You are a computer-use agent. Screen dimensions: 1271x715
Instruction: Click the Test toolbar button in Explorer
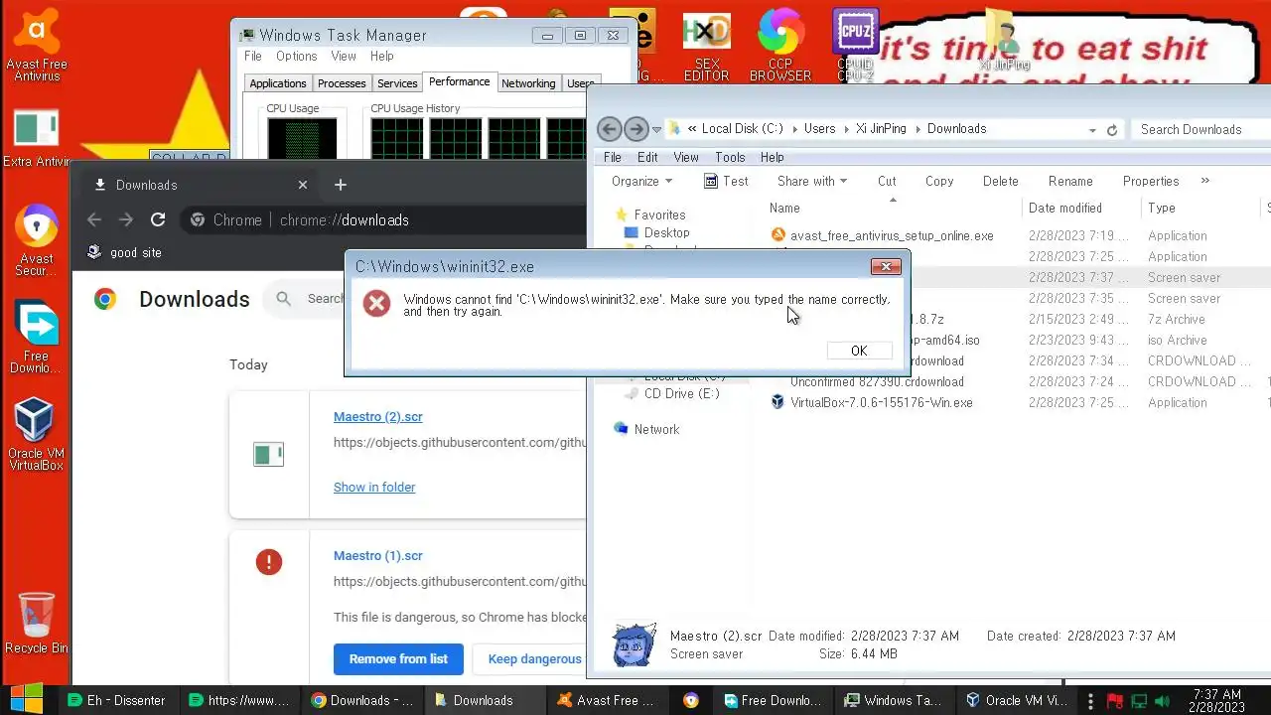(726, 182)
